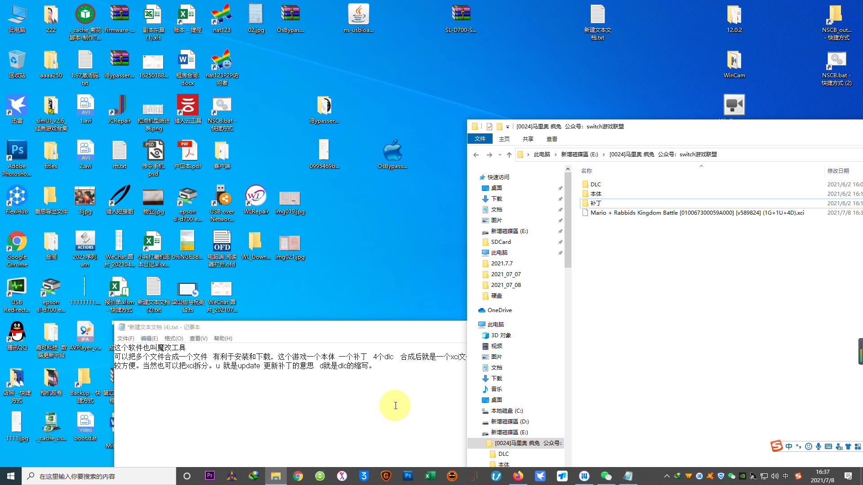Open Notepad 编辑(E) menu
863x485 pixels.
[149, 339]
